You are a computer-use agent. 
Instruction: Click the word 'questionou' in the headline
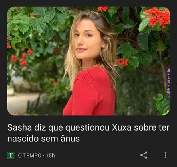[x=87, y=128]
